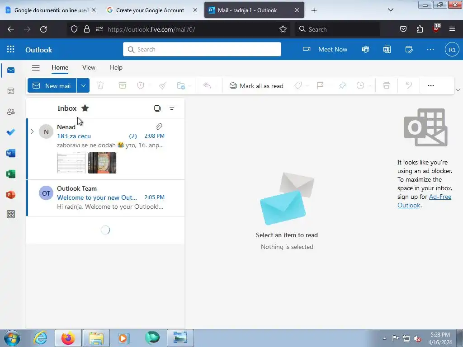
Task: Open R1 account profile button
Action: [x=452, y=49]
